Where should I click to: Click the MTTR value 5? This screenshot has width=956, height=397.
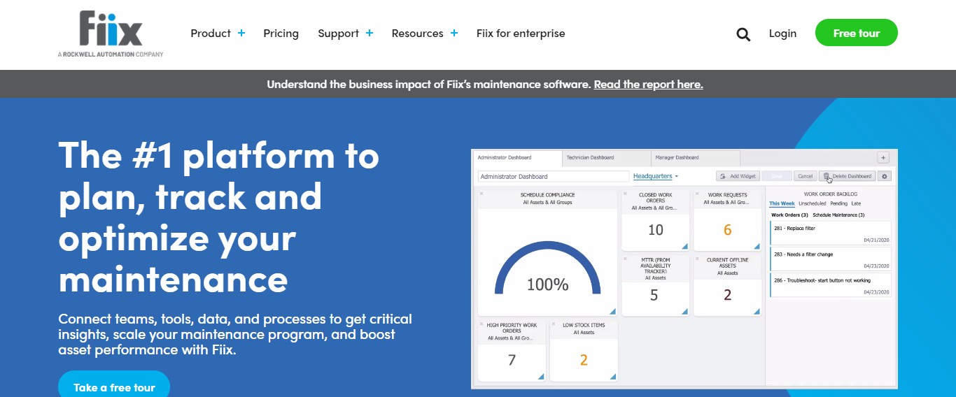tap(654, 295)
